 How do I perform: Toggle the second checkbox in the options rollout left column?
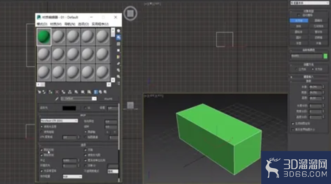click(41, 155)
